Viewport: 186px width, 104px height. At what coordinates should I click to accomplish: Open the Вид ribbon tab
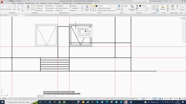pyautogui.click(x=37, y=3)
